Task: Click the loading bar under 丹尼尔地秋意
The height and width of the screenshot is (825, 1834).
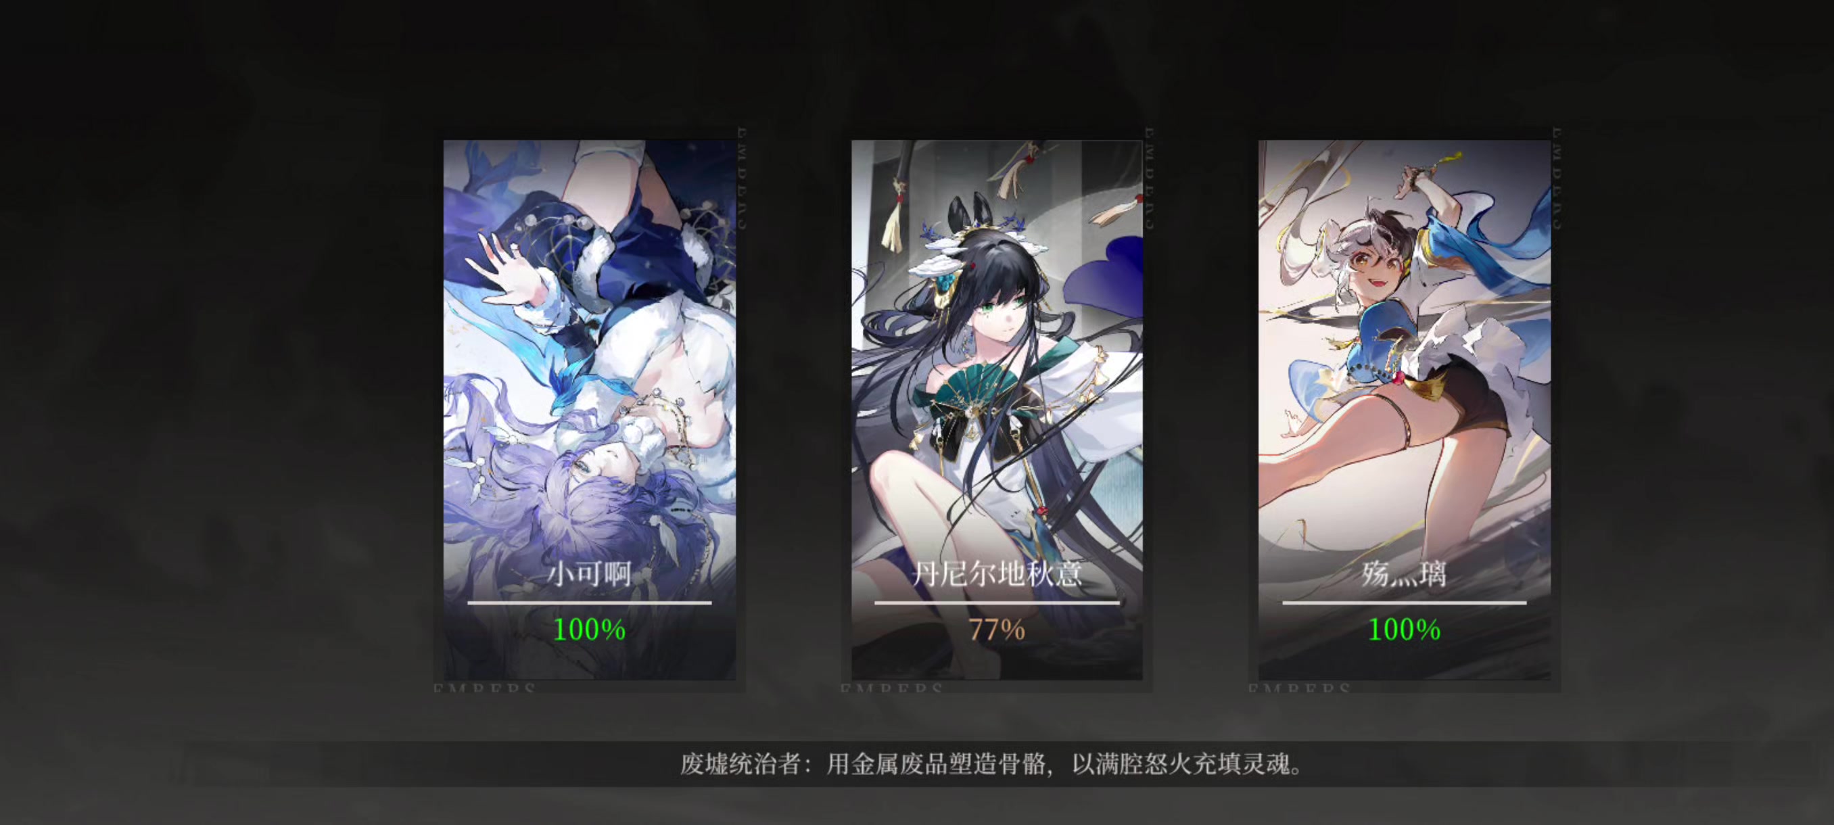Action: point(997,603)
